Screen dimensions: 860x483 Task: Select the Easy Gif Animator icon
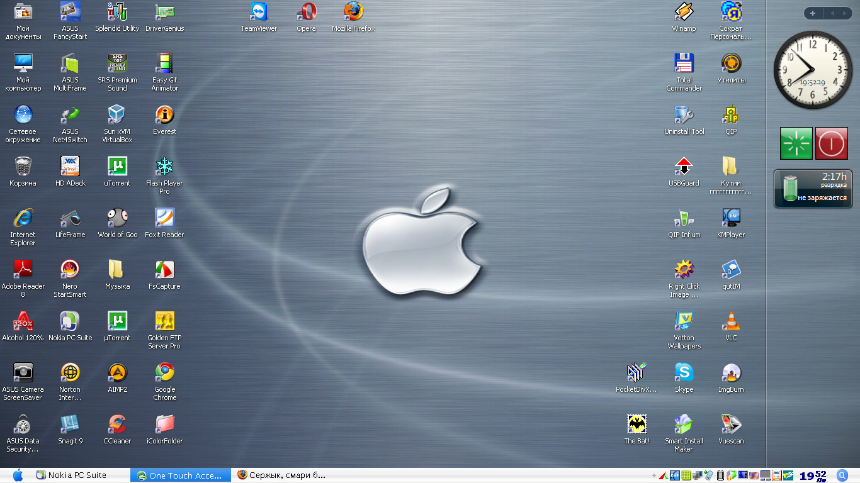pyautogui.click(x=164, y=63)
